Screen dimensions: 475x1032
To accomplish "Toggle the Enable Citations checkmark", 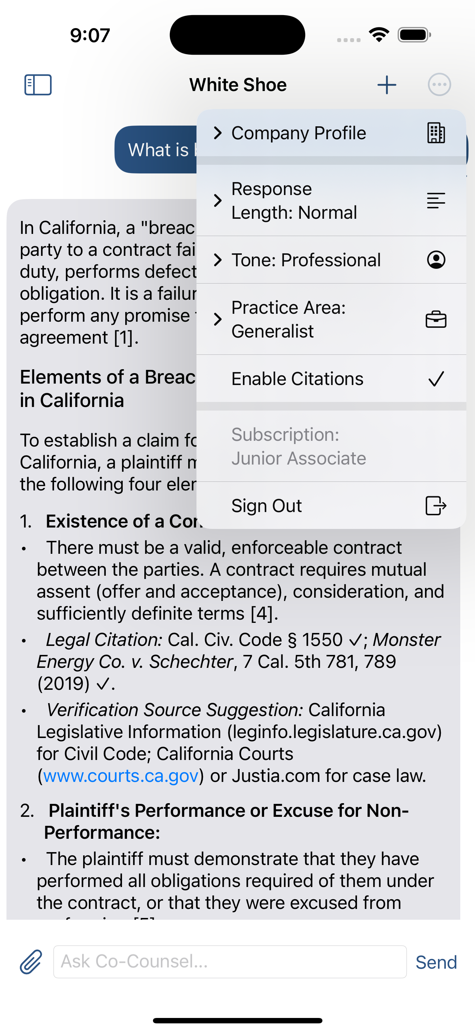I will 436,378.
